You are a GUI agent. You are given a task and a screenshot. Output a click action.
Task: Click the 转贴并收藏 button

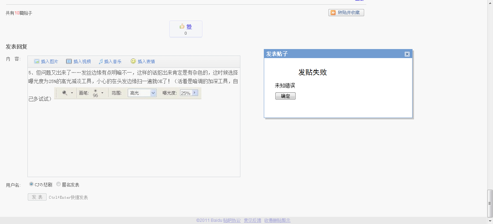point(346,13)
